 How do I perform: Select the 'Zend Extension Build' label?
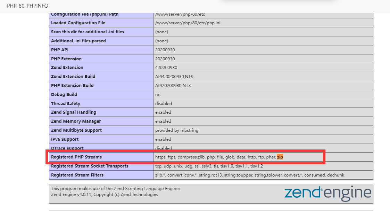[73, 77]
